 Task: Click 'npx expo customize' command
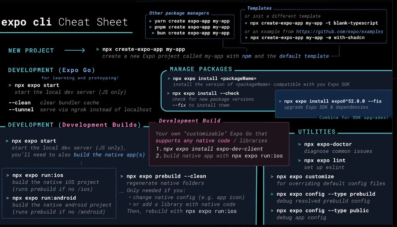(305, 176)
